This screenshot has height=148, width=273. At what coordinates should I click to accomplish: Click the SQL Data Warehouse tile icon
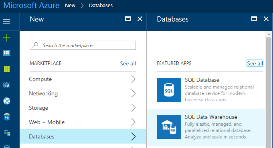169,127
